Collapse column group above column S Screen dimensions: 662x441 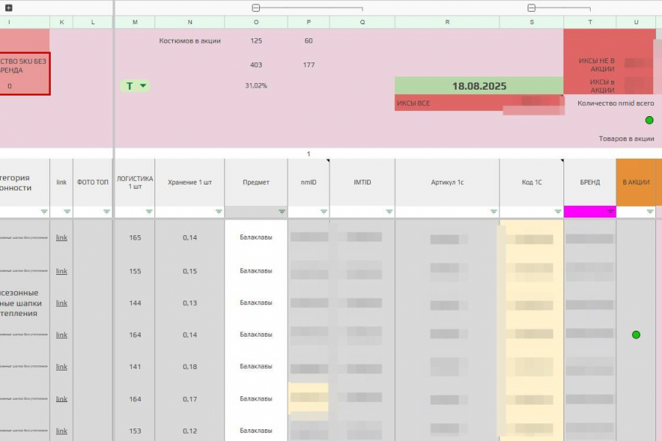tap(532, 7)
